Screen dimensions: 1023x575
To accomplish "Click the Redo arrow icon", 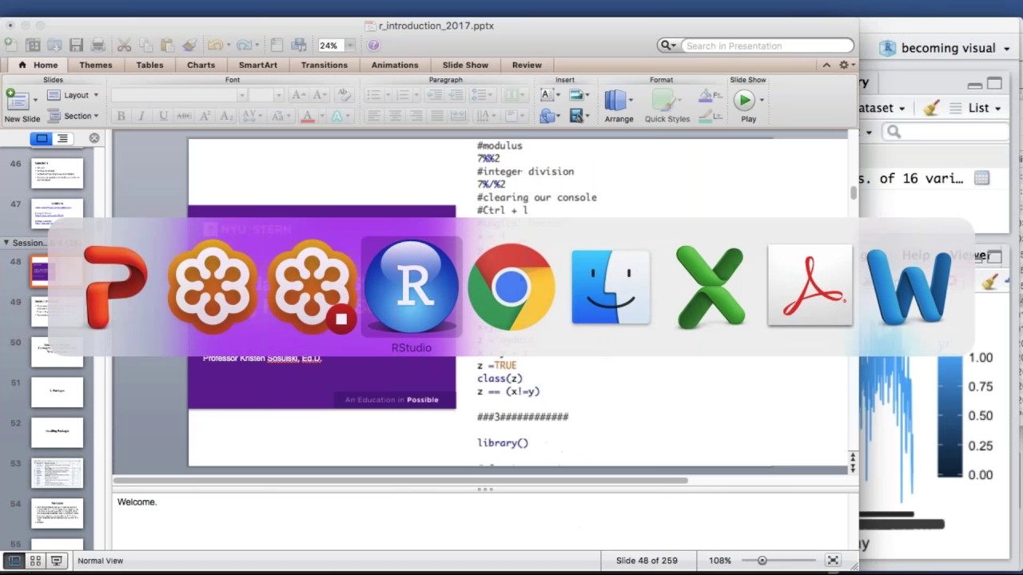I will click(x=244, y=46).
